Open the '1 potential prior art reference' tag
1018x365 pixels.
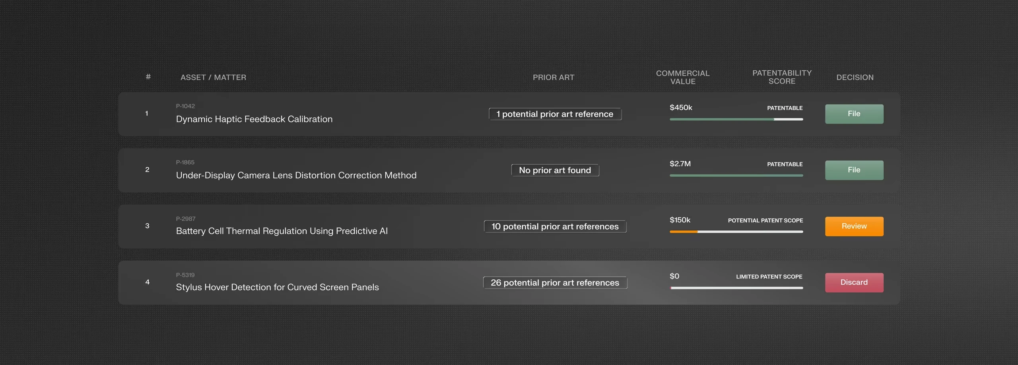pos(555,114)
